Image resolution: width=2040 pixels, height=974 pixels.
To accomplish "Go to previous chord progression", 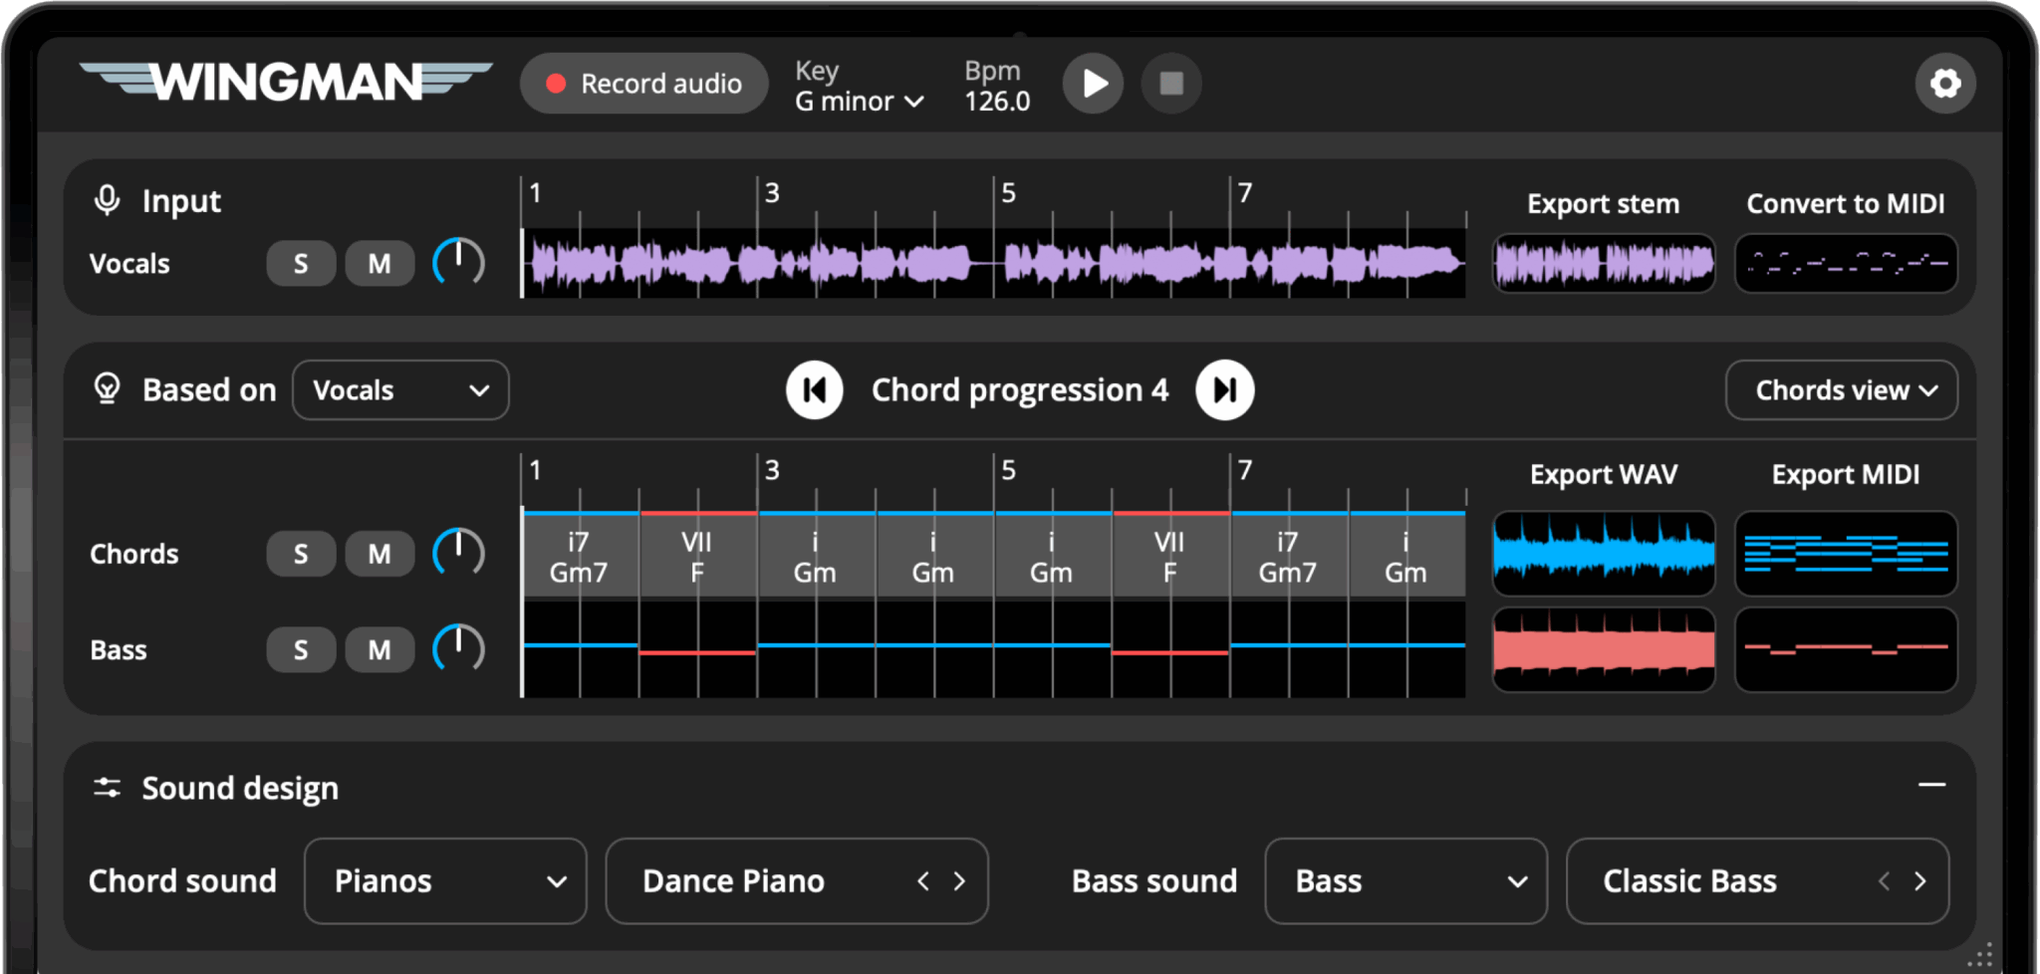I will click(815, 390).
